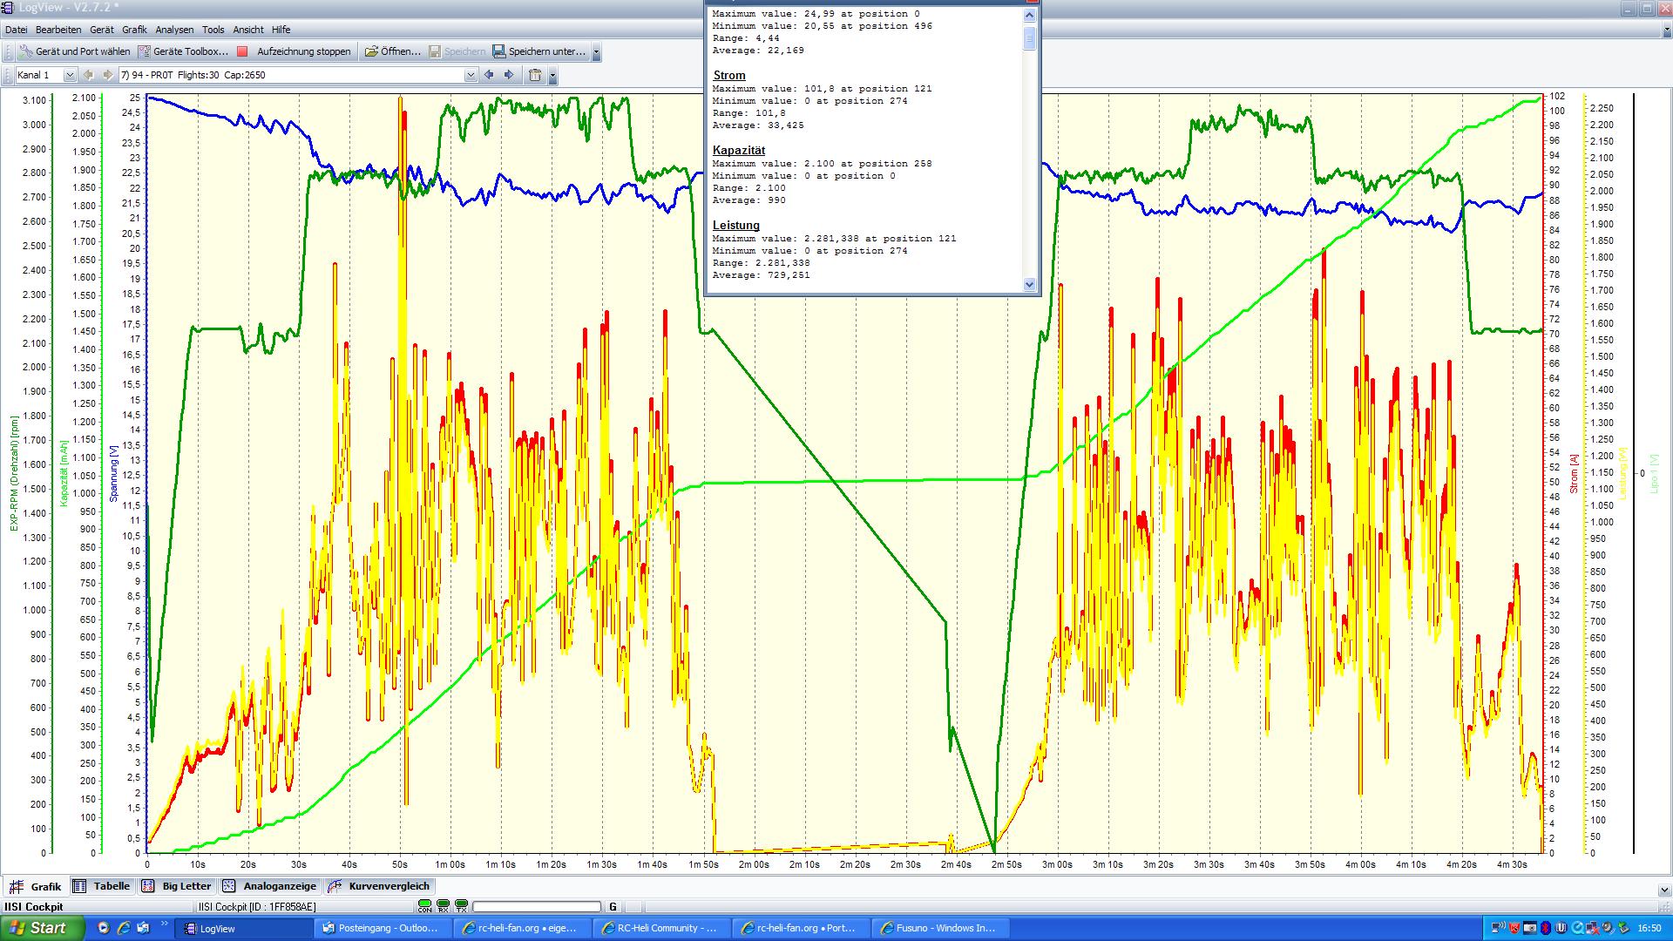Click the Kapazität heading in analysis popup

(x=739, y=151)
